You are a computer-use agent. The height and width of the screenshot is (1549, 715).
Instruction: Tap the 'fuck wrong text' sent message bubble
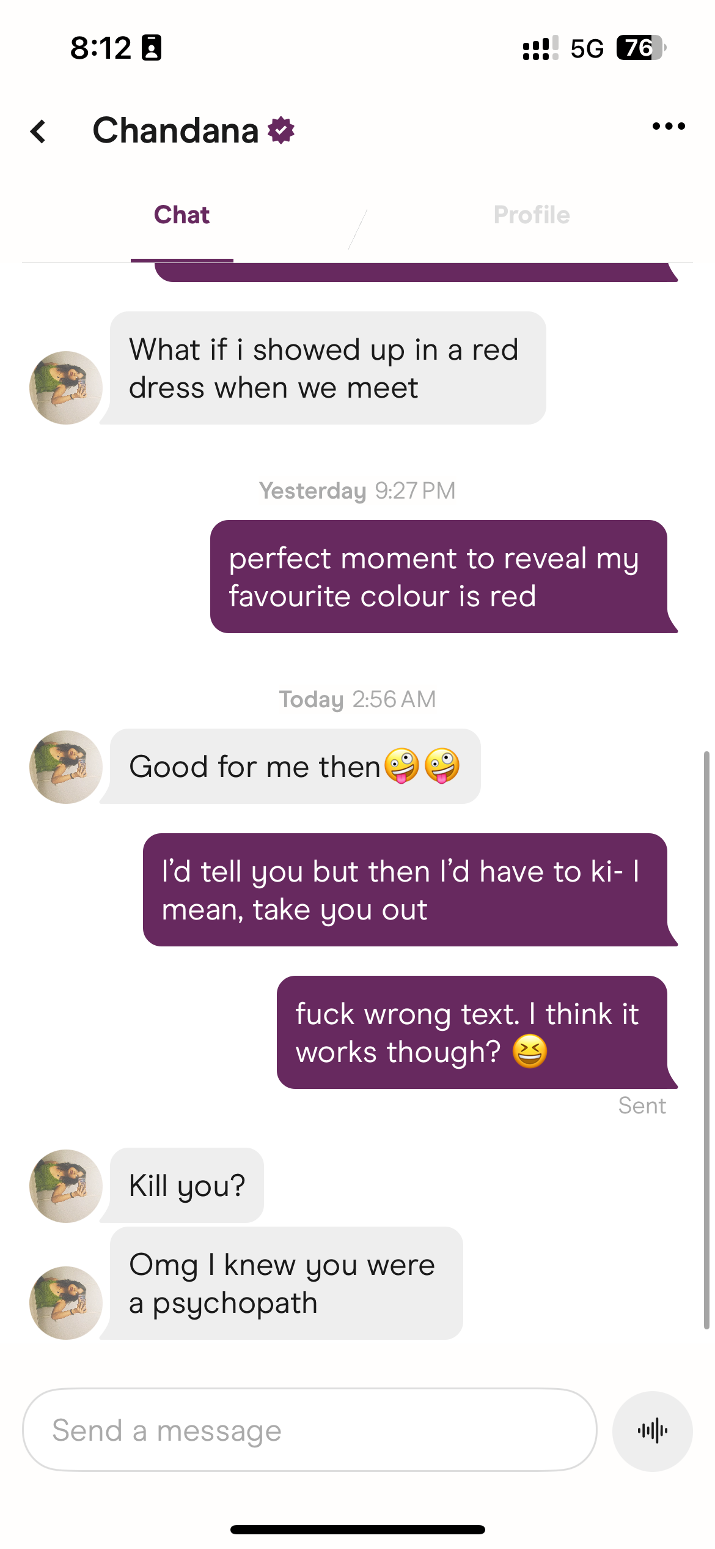point(472,1032)
